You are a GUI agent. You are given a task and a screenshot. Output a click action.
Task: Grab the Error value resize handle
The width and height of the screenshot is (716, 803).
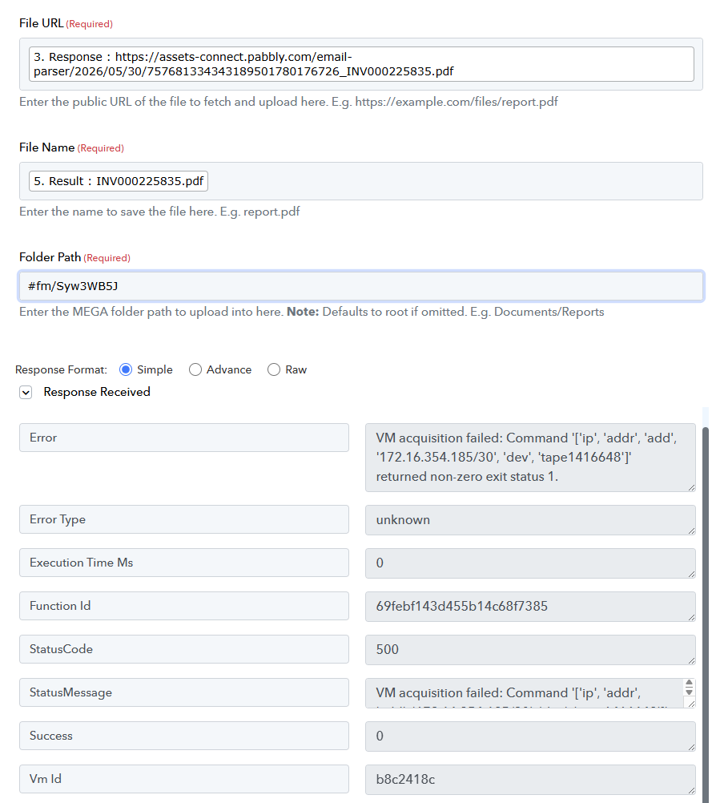tap(691, 487)
